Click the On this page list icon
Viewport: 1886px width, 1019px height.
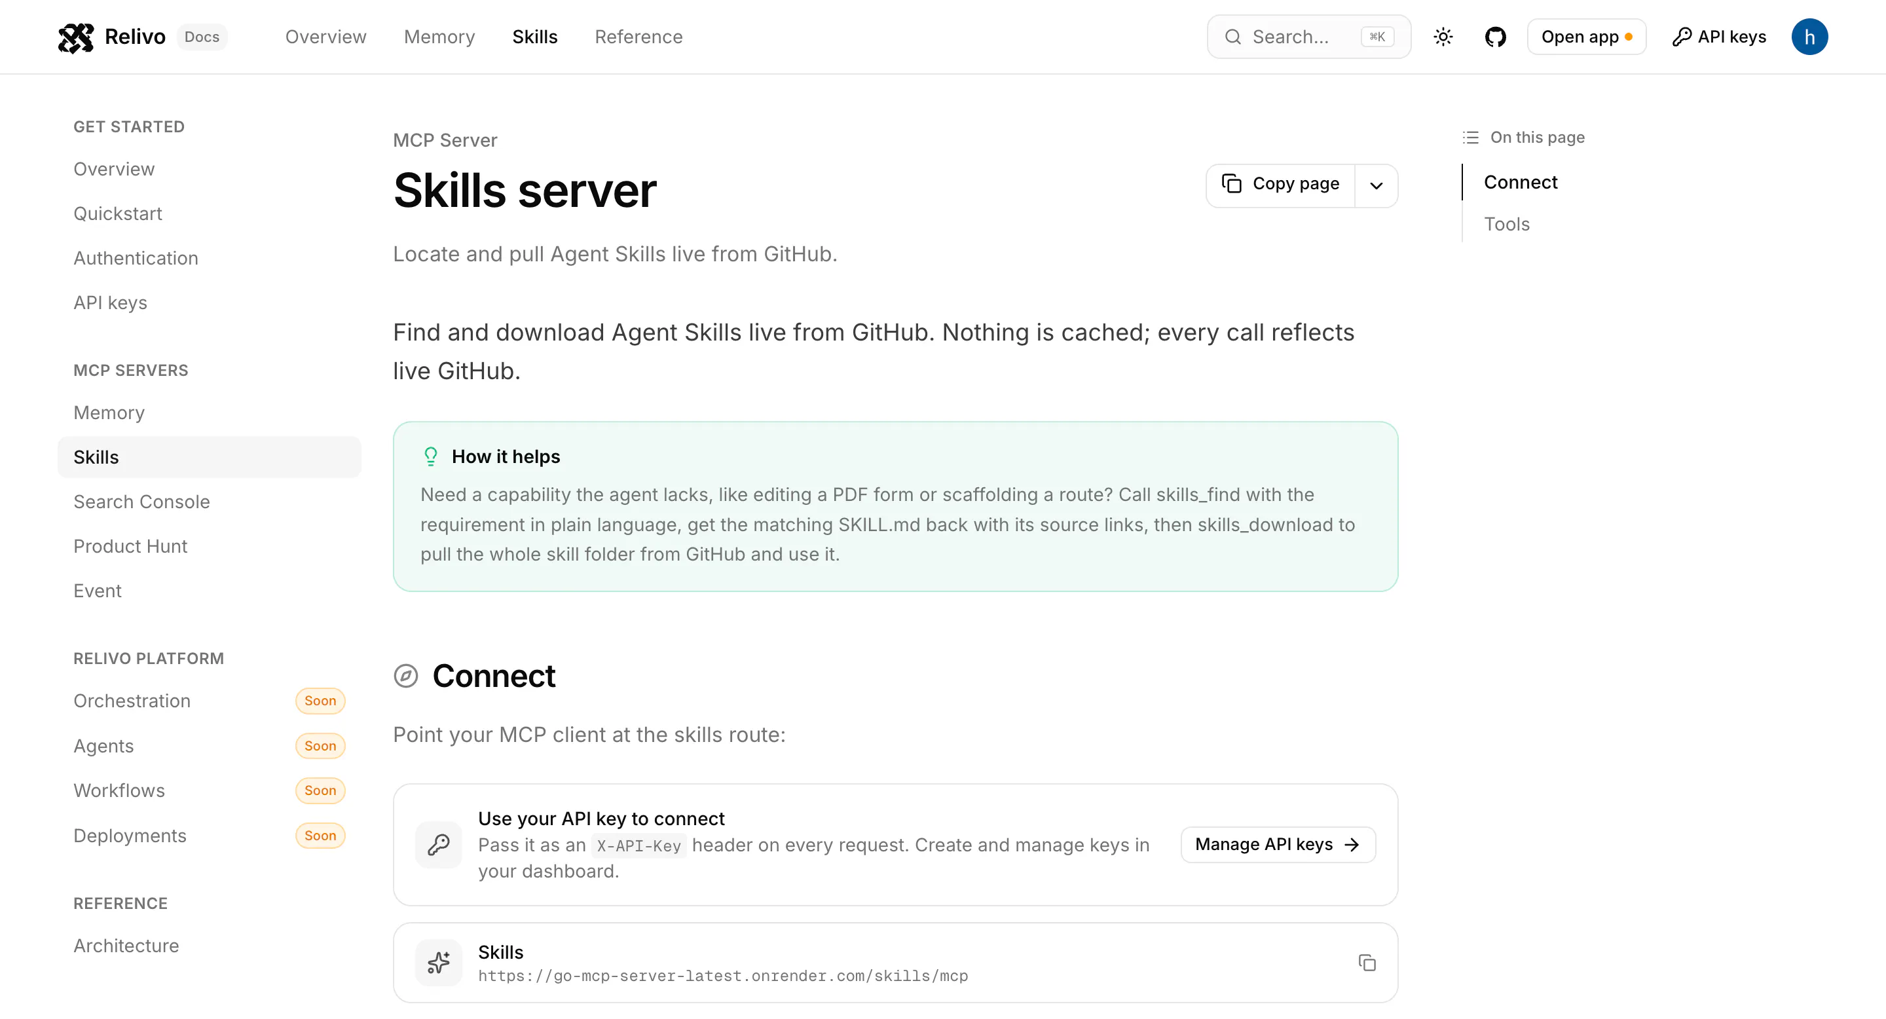point(1471,138)
